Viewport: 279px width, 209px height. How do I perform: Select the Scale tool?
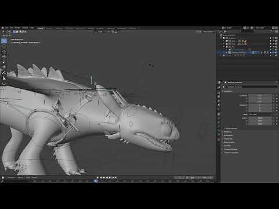4,62
